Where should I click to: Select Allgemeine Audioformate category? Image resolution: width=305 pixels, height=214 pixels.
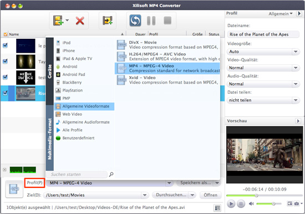84,122
